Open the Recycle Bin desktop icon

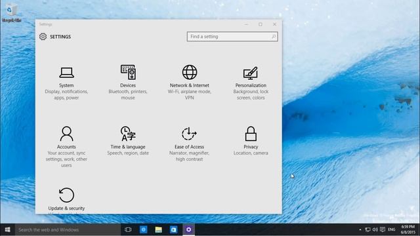tap(11, 12)
